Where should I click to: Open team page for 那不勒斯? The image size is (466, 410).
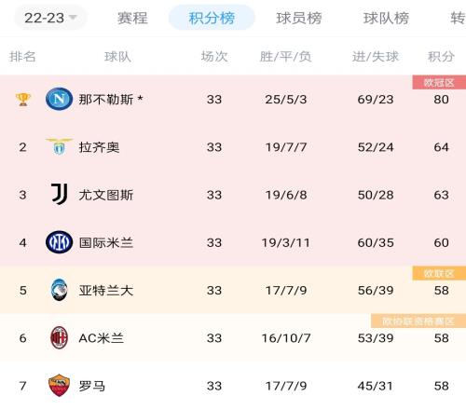(x=106, y=100)
